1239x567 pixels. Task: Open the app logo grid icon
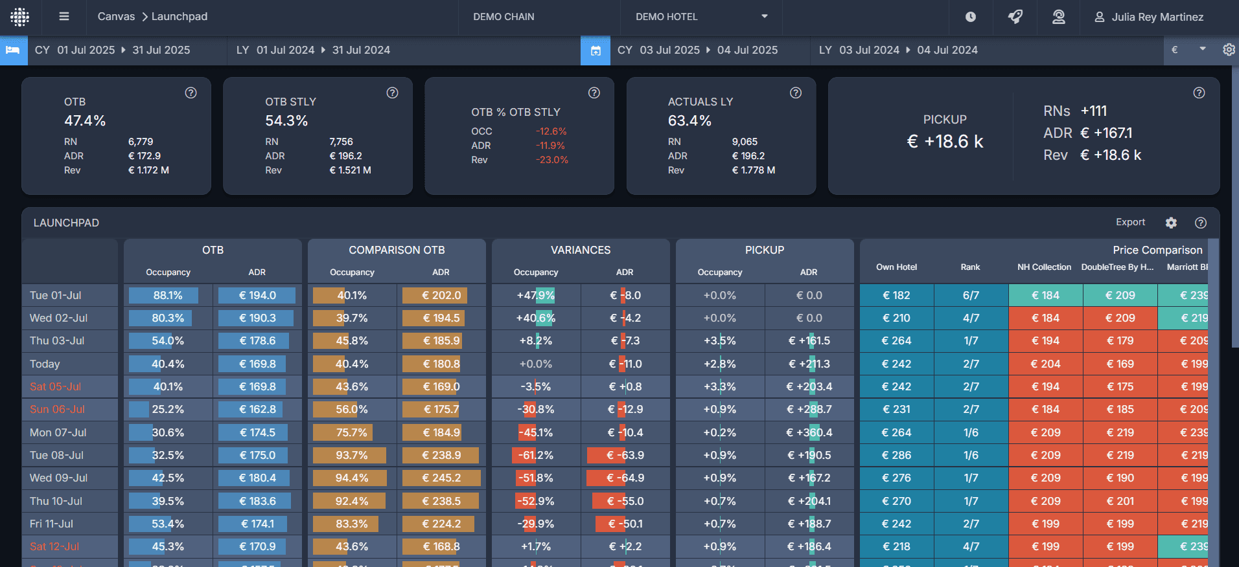[x=20, y=17]
